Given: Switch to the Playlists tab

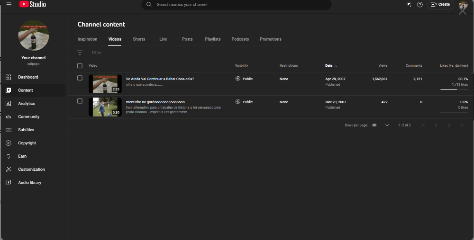Looking at the screenshot, I should click(213, 39).
